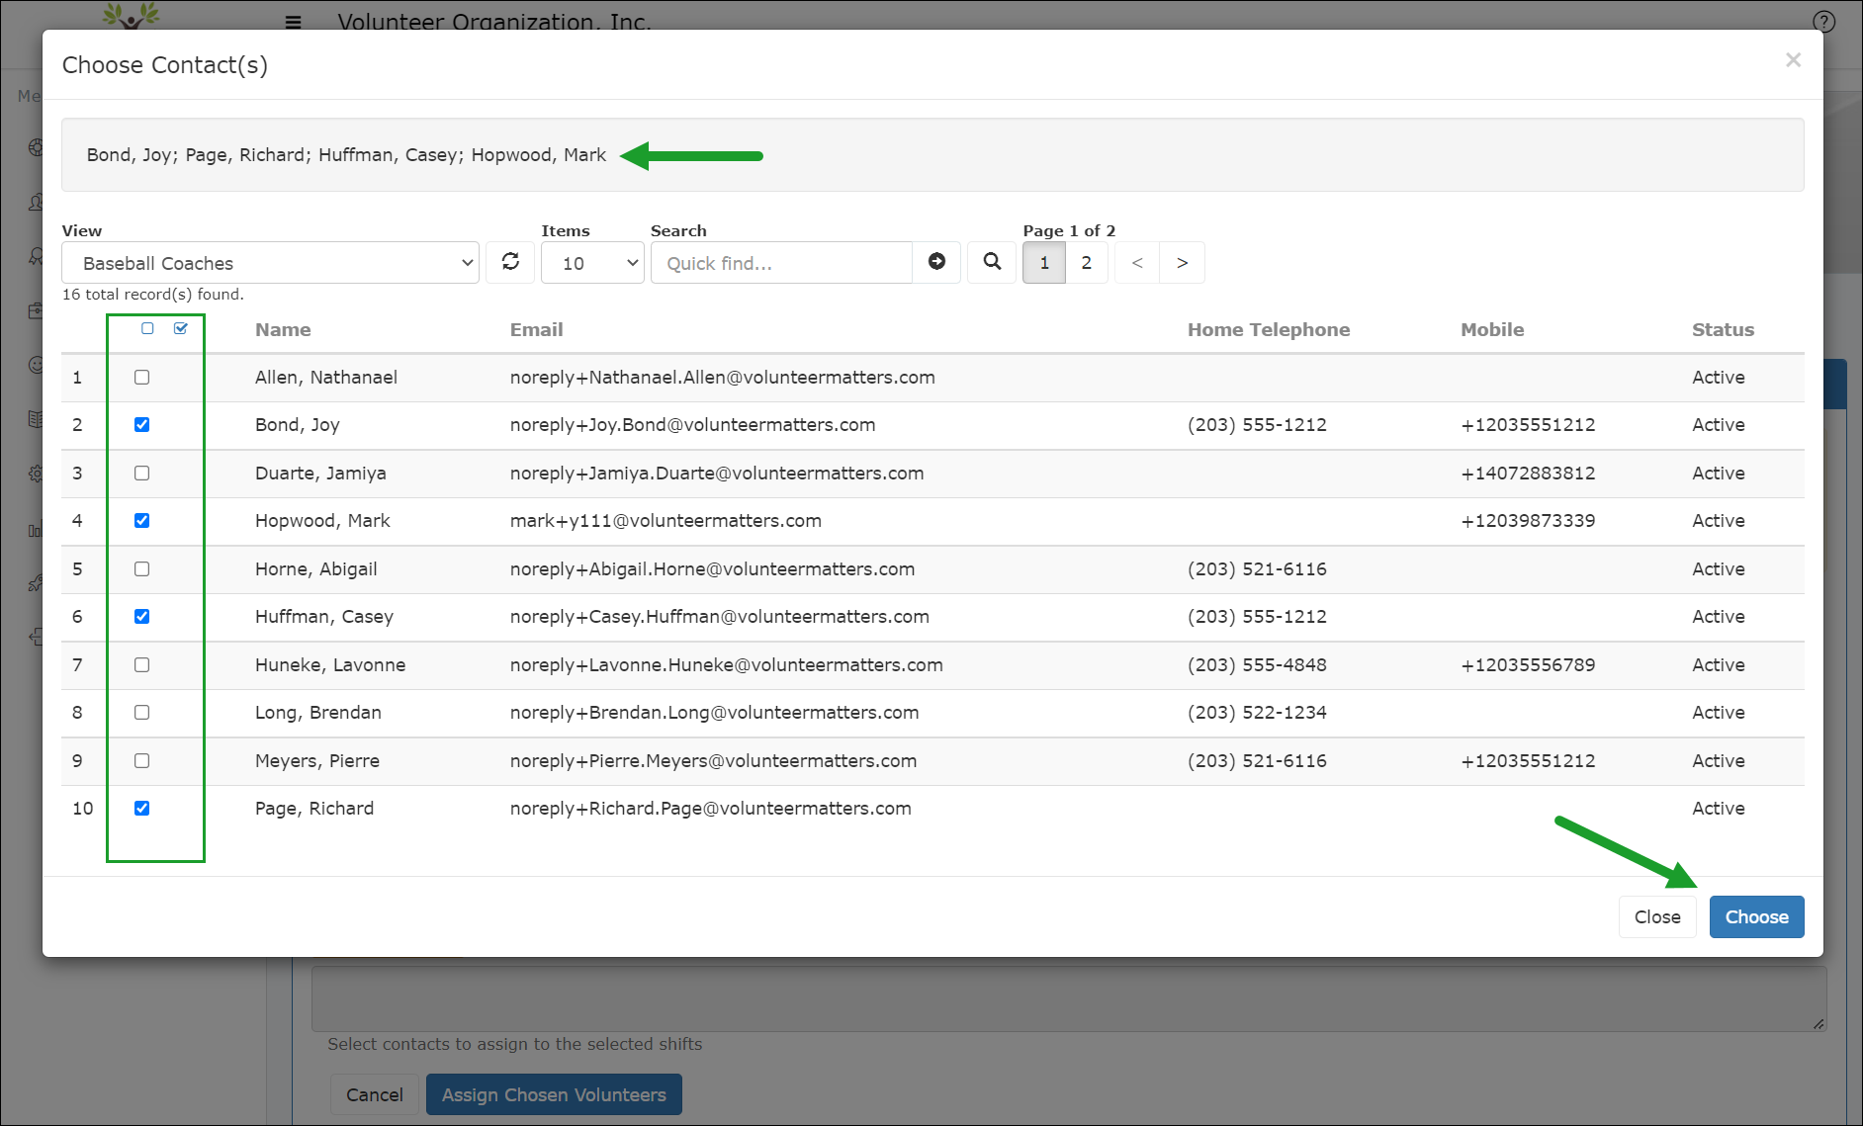Screen dimensions: 1863x1126
Task: Click the next page arrow
Action: (1183, 263)
